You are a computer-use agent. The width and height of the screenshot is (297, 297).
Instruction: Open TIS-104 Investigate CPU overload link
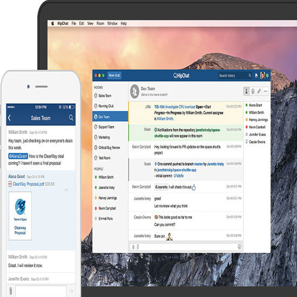174,107
